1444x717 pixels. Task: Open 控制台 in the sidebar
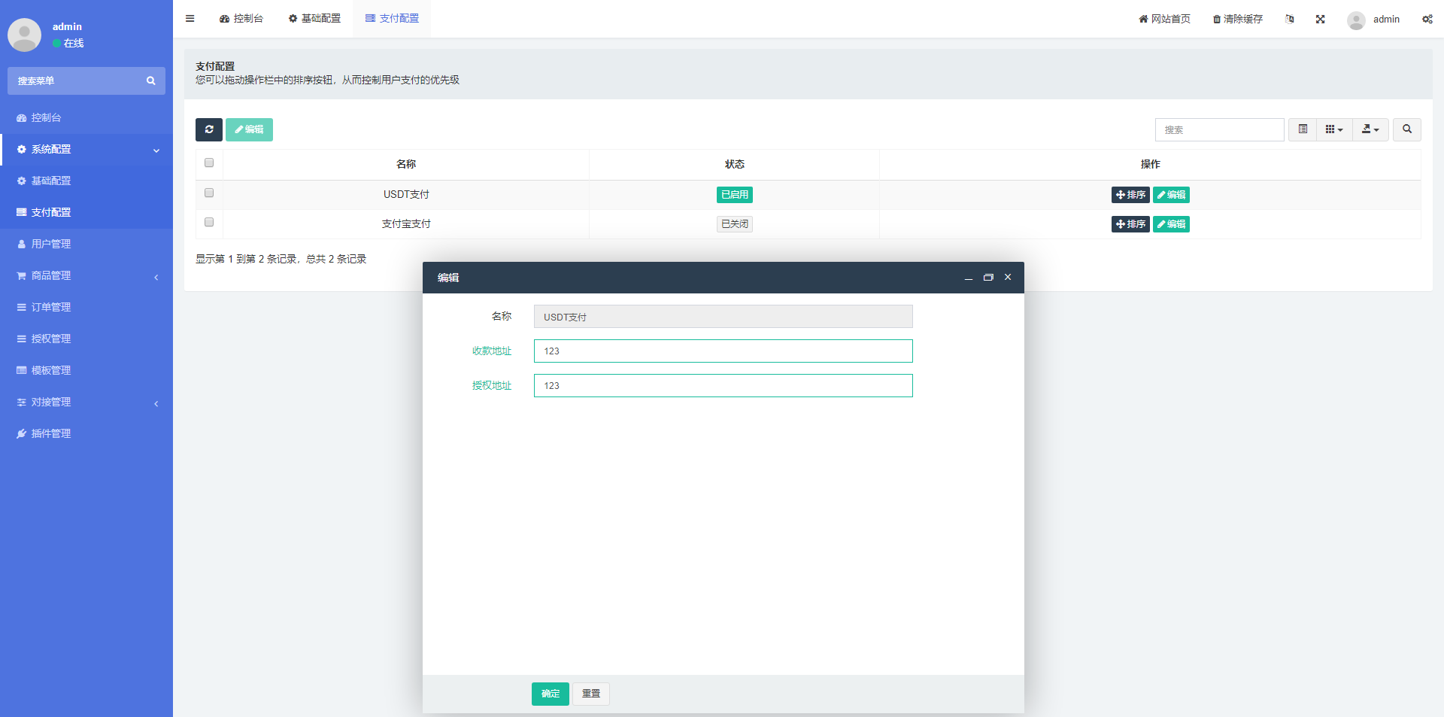[86, 117]
